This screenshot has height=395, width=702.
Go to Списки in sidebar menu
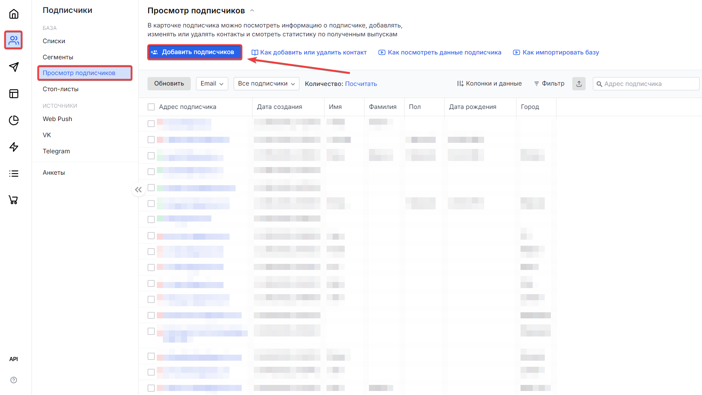pyautogui.click(x=54, y=41)
